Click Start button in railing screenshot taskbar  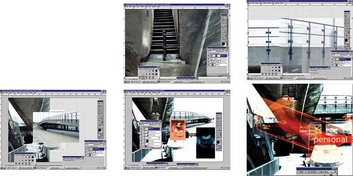point(250,78)
